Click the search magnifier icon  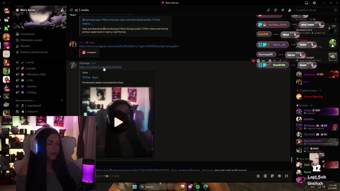[x=335, y=10]
